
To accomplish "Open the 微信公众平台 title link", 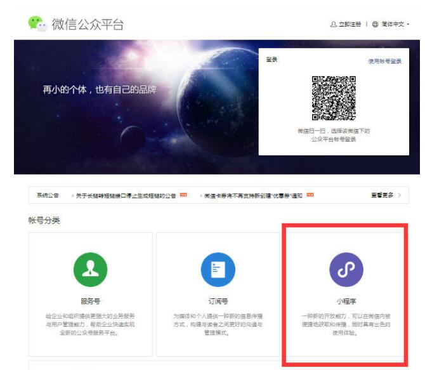I will coord(88,24).
